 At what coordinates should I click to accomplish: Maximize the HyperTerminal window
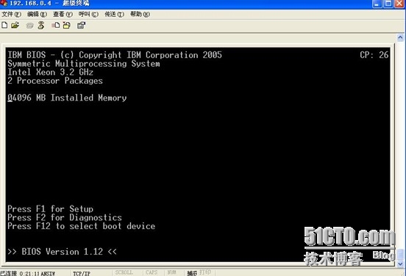[388, 4]
